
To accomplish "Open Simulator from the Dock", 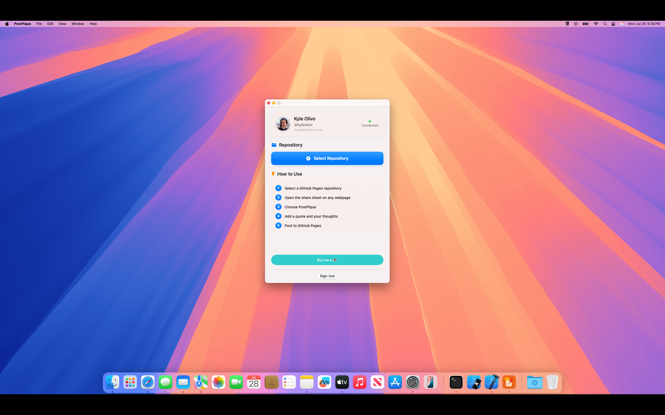I will pos(474,382).
